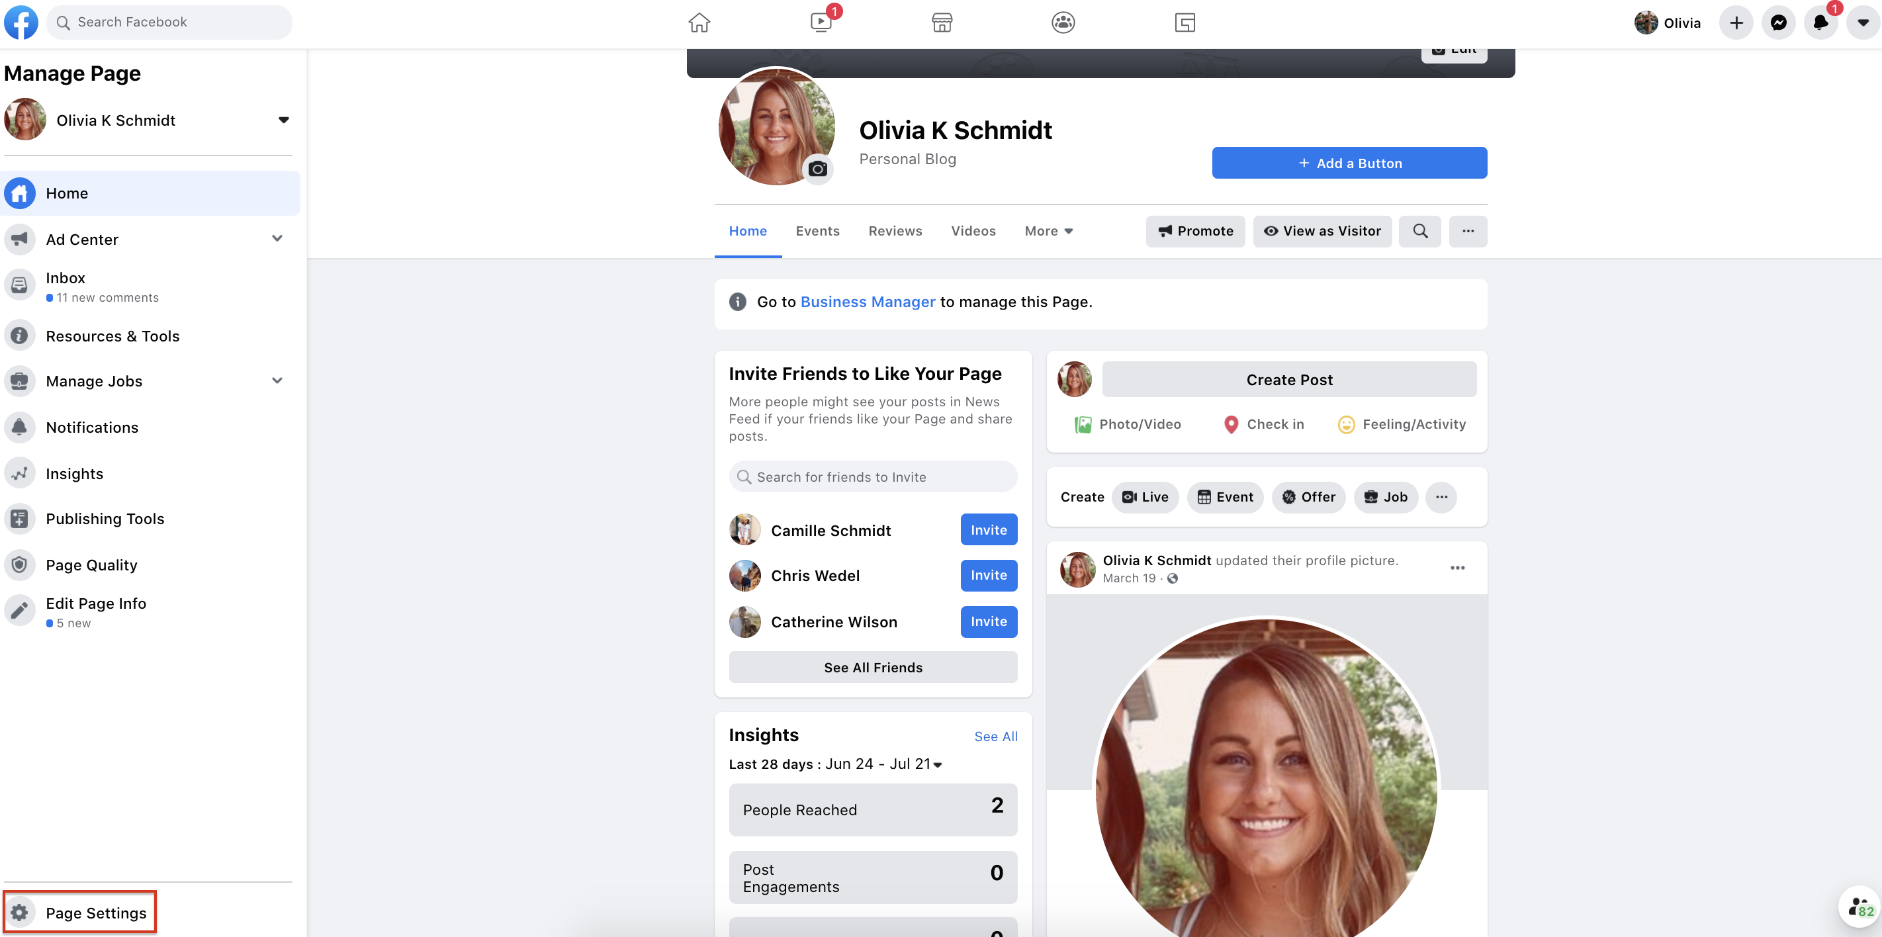Invite Camille Schmidt
Screen dimensions: 1882x937
tap(989, 529)
